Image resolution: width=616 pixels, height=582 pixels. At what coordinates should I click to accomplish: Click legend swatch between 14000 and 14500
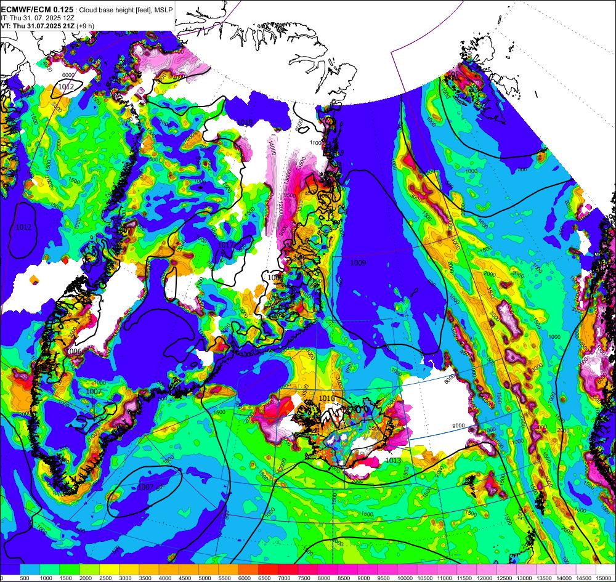point(567,569)
